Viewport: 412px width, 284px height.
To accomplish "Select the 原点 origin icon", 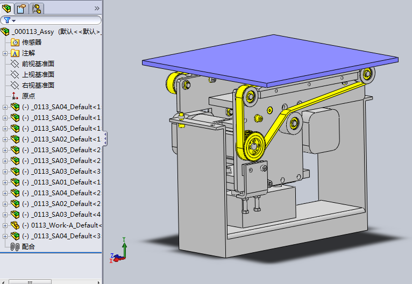I will [x=15, y=96].
